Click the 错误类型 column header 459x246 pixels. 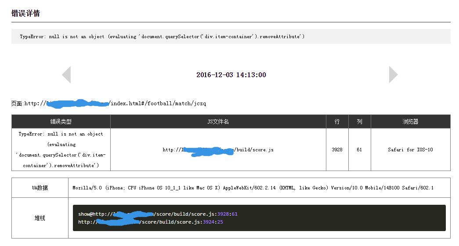(x=61, y=121)
